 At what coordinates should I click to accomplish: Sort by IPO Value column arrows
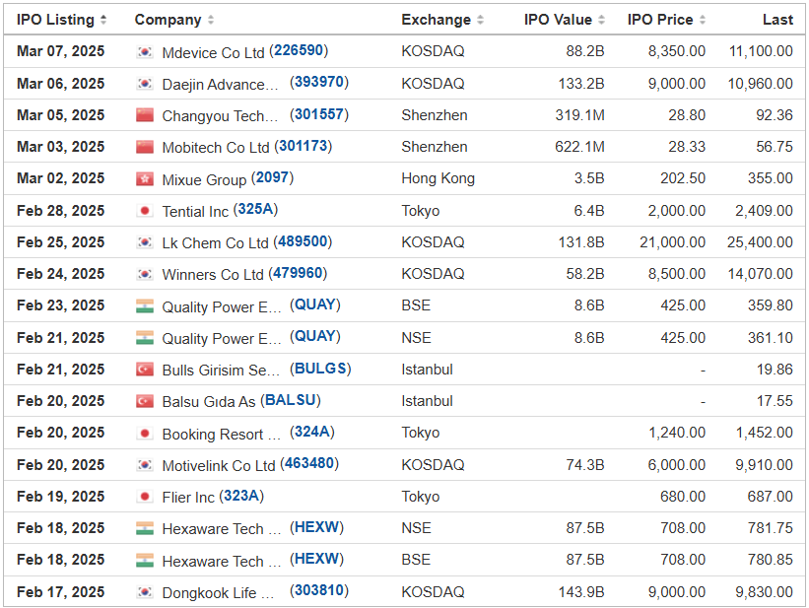click(601, 20)
